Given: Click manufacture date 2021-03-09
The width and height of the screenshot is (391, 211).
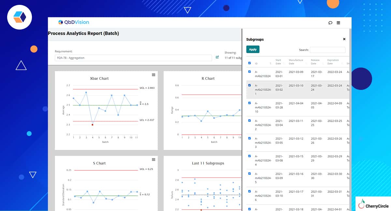Looking at the screenshot, I should [x=296, y=72].
